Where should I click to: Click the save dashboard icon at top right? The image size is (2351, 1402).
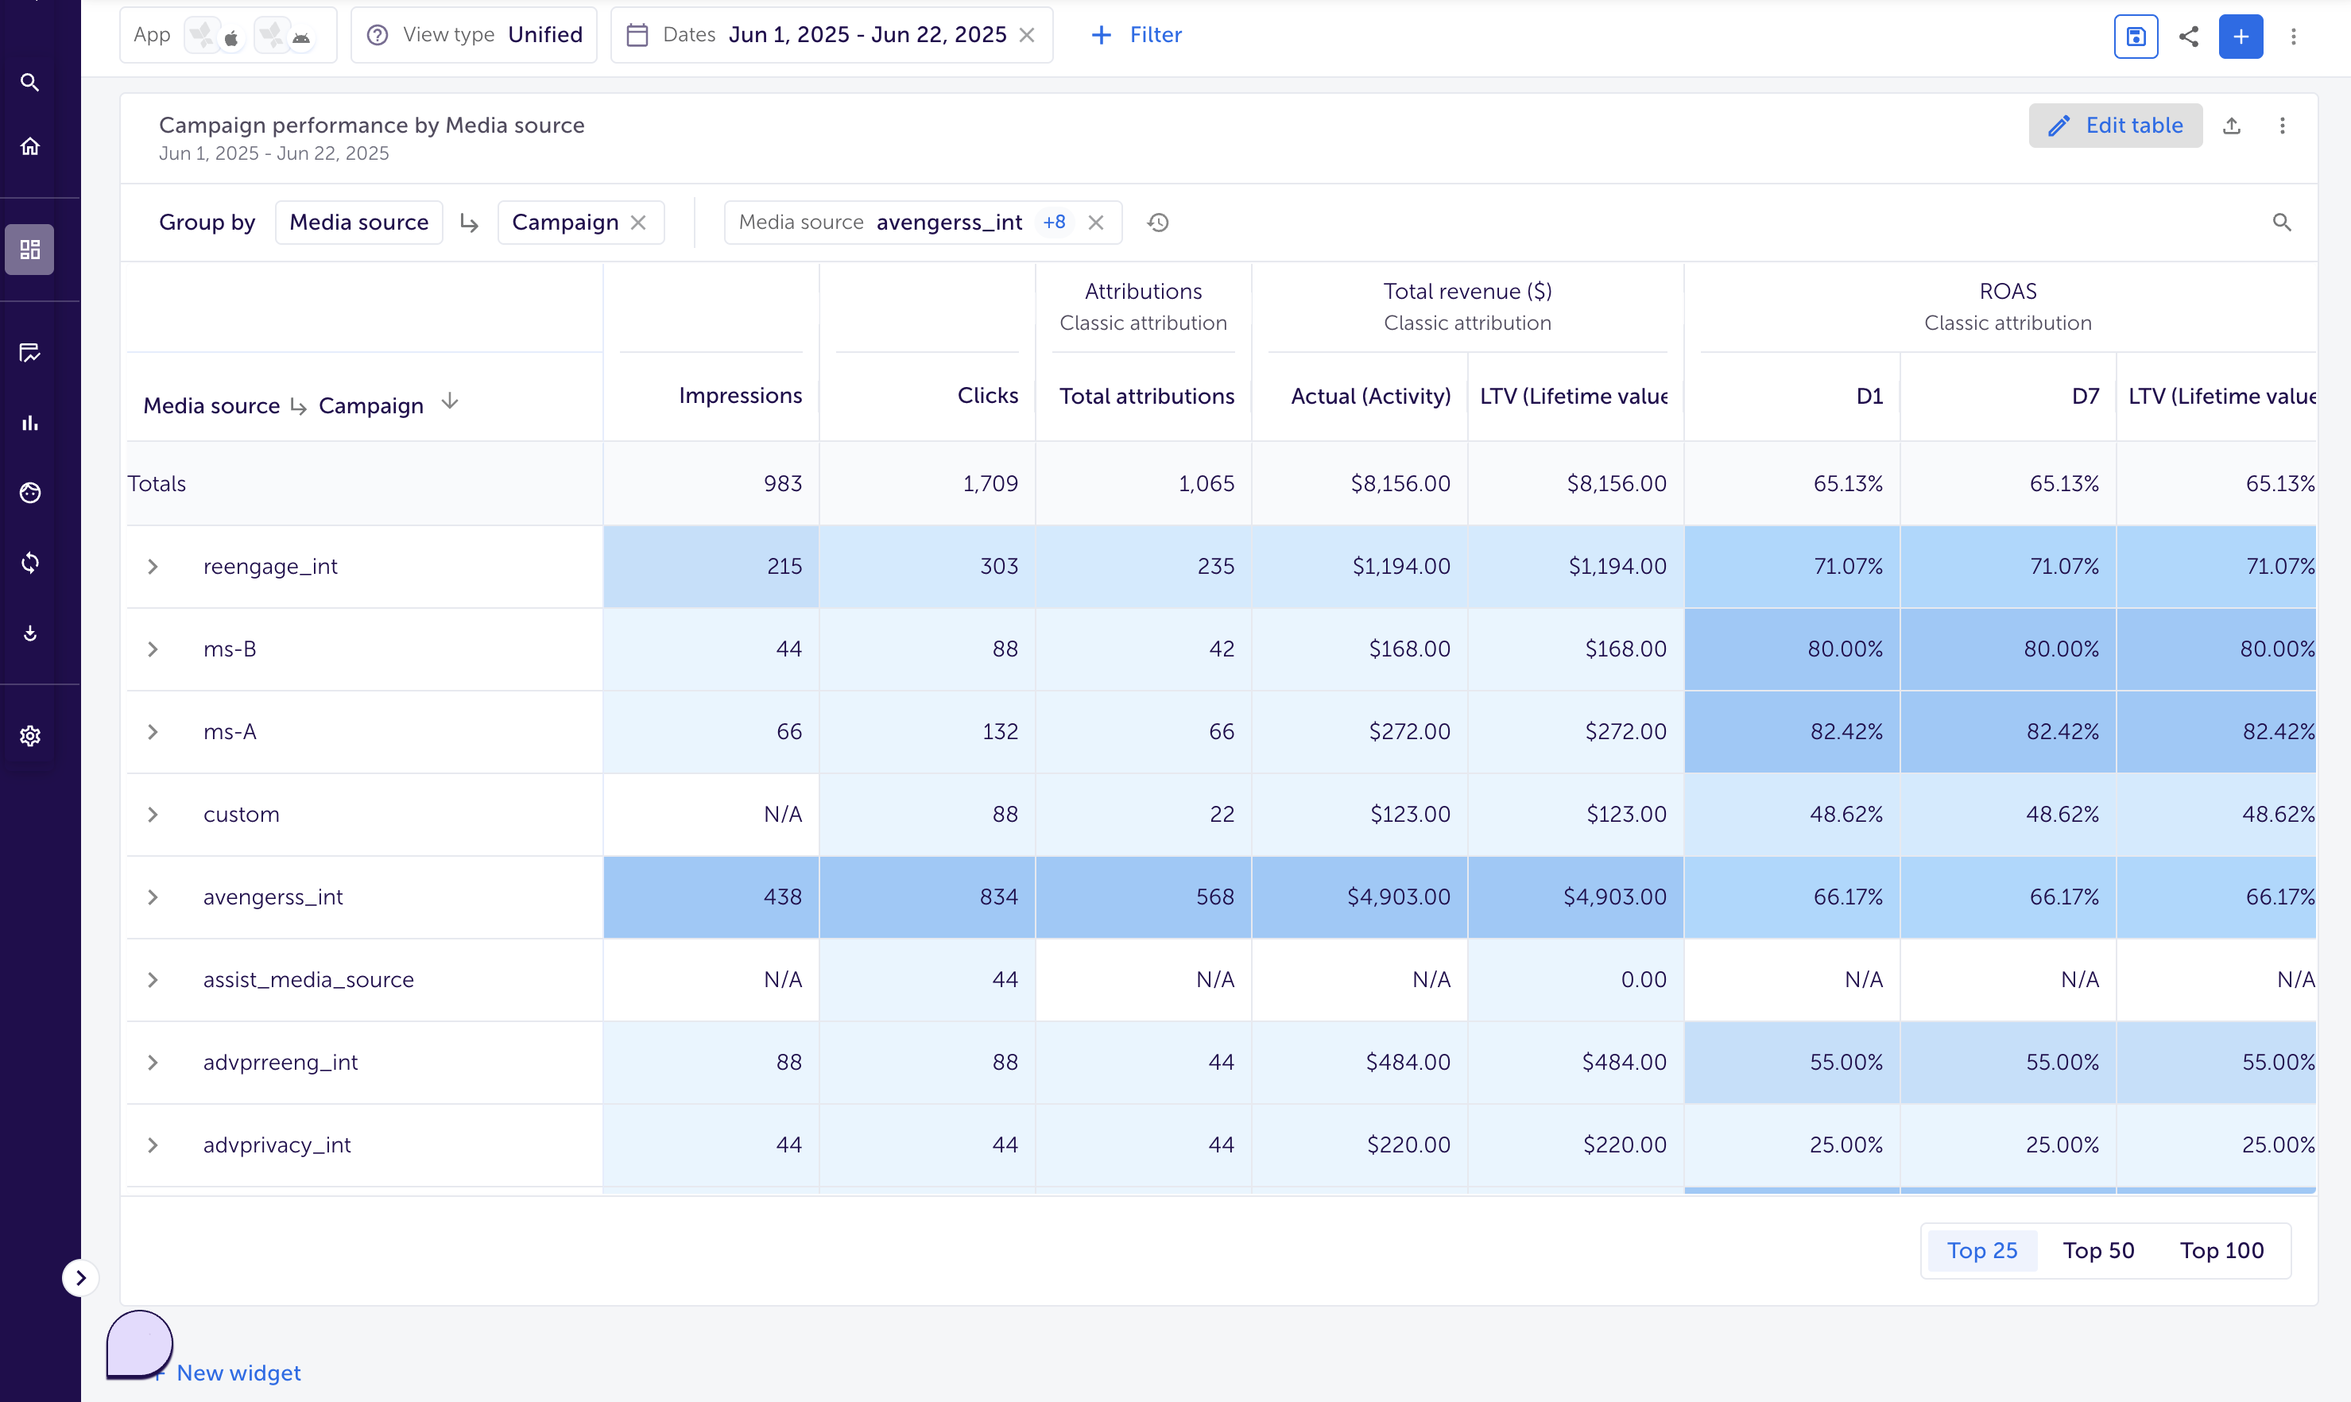[2135, 36]
